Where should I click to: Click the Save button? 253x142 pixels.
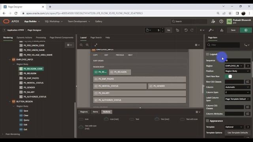(233, 30)
